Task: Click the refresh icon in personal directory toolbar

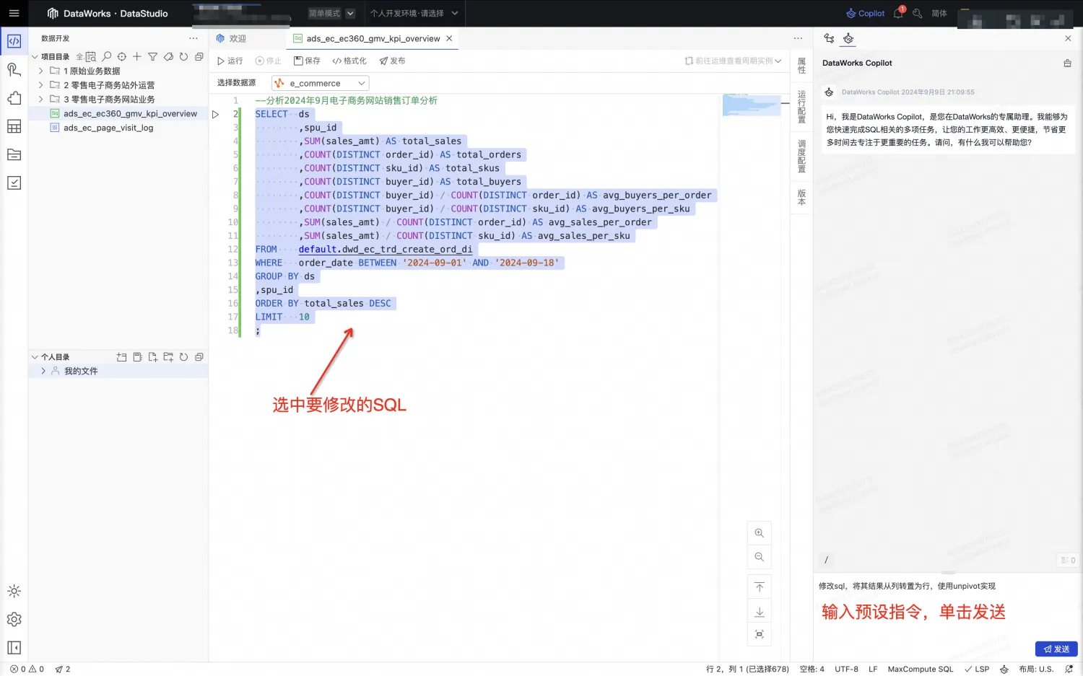Action: click(183, 356)
